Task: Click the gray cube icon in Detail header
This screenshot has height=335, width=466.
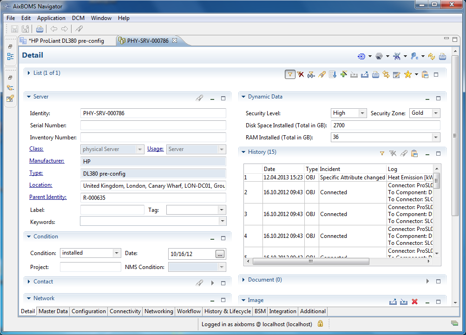Action: pyautogui.click(x=379, y=56)
